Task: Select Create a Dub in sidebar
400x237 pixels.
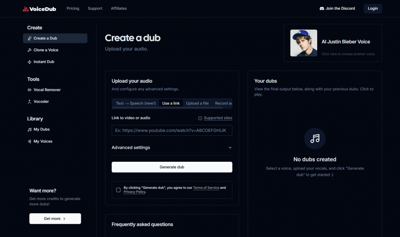Action: pyautogui.click(x=55, y=39)
